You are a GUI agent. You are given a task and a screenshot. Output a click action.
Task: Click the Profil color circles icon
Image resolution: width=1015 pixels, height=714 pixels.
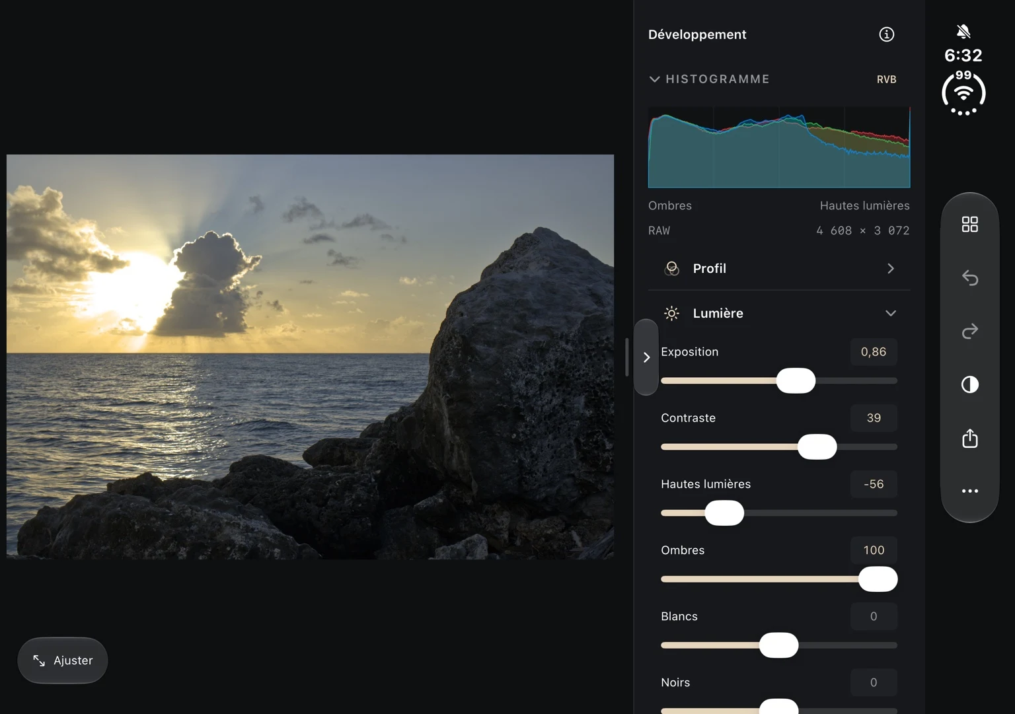tap(671, 268)
